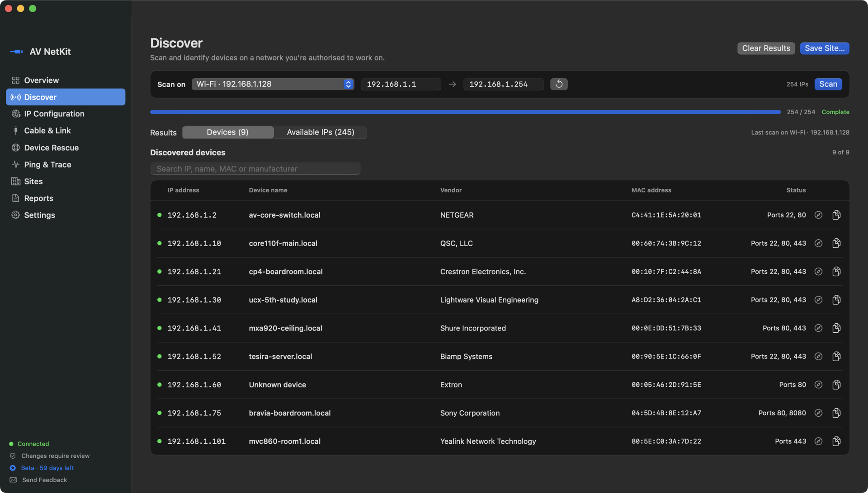This screenshot has width=868, height=493.
Task: Open the Reports section
Action: pos(66,198)
